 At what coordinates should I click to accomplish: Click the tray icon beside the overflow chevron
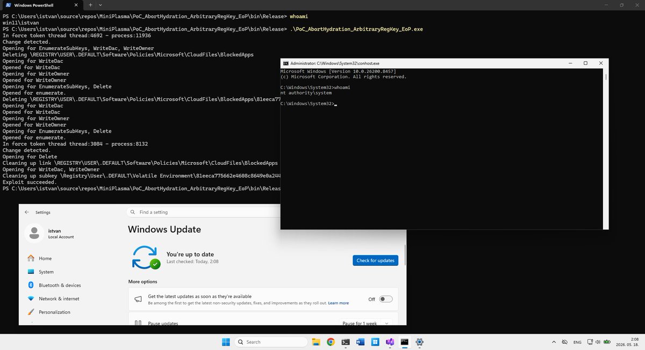[x=564, y=342]
